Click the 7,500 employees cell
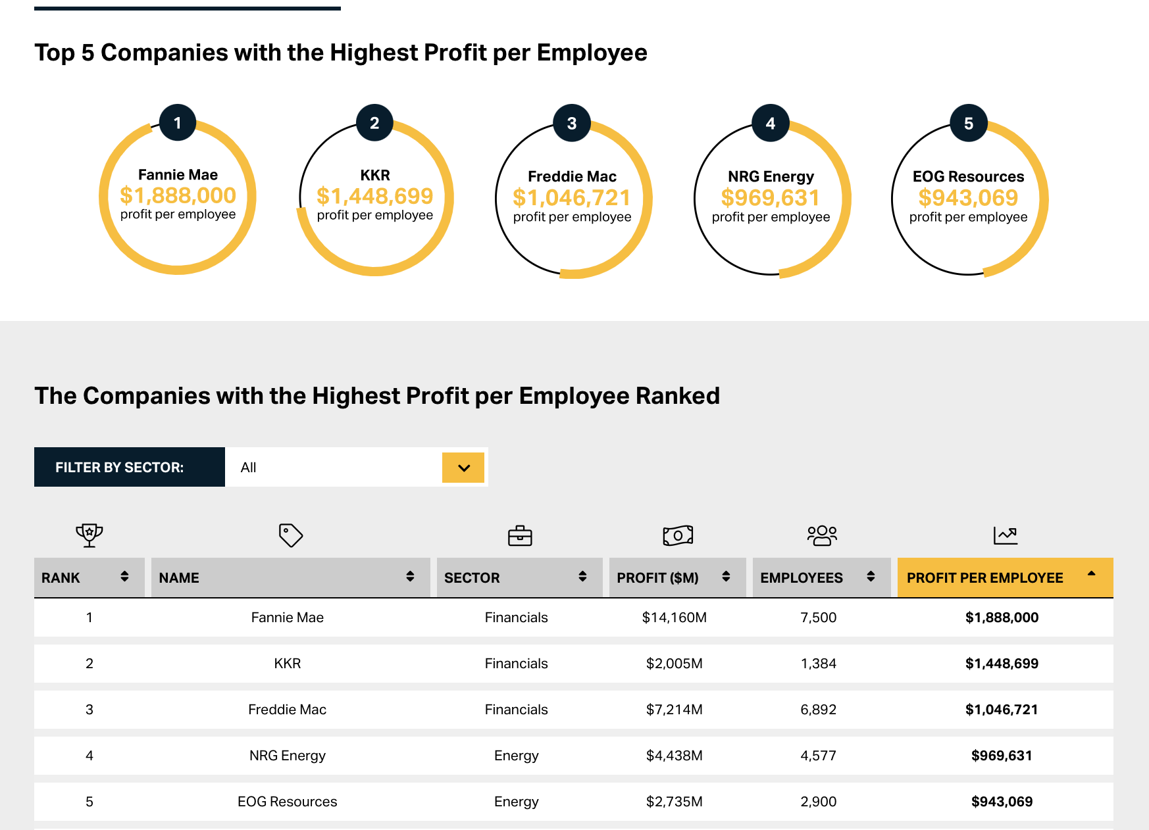Viewport: 1149px width, 830px height. (819, 618)
